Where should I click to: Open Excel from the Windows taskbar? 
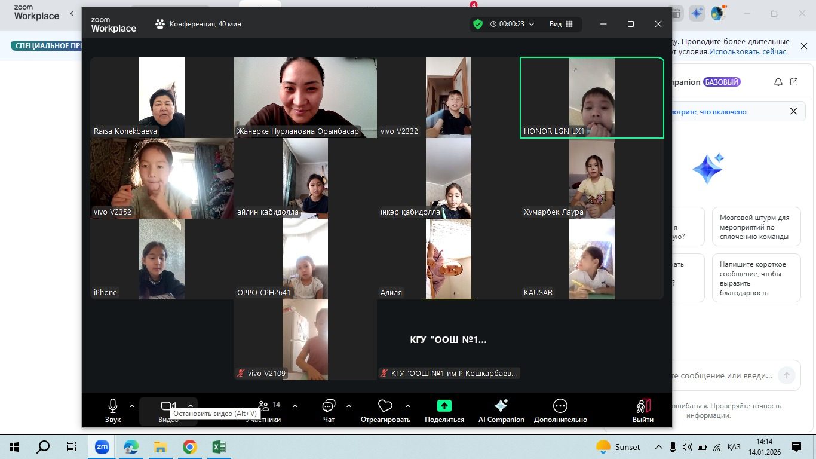pyautogui.click(x=219, y=447)
